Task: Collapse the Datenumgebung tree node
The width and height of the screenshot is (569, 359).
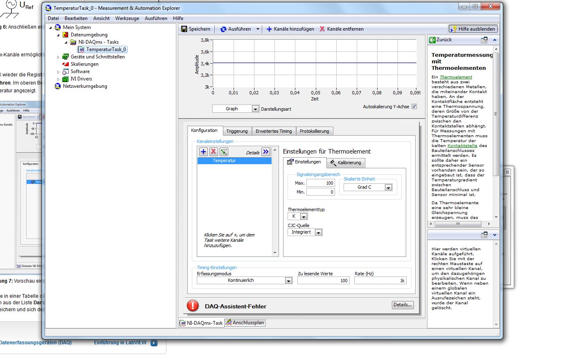Action: (58, 35)
